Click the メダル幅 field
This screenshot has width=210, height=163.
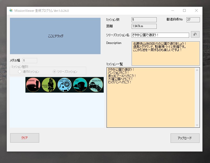pyautogui.click(x=30, y=60)
